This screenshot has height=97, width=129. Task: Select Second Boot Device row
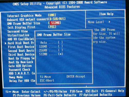(21, 51)
